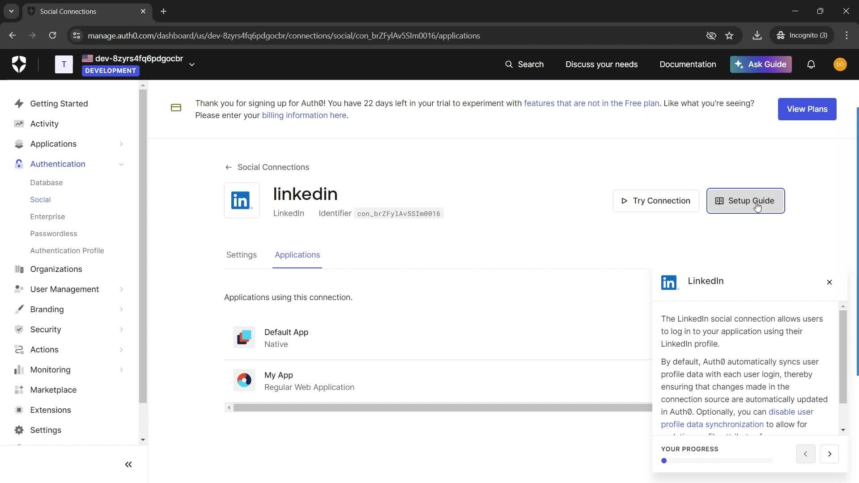Click the Default App icon
The image size is (859, 483).
coord(244,337)
